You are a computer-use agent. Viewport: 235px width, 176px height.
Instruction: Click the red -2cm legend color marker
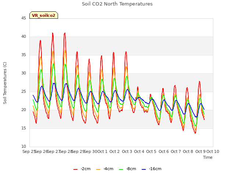coord(75,169)
